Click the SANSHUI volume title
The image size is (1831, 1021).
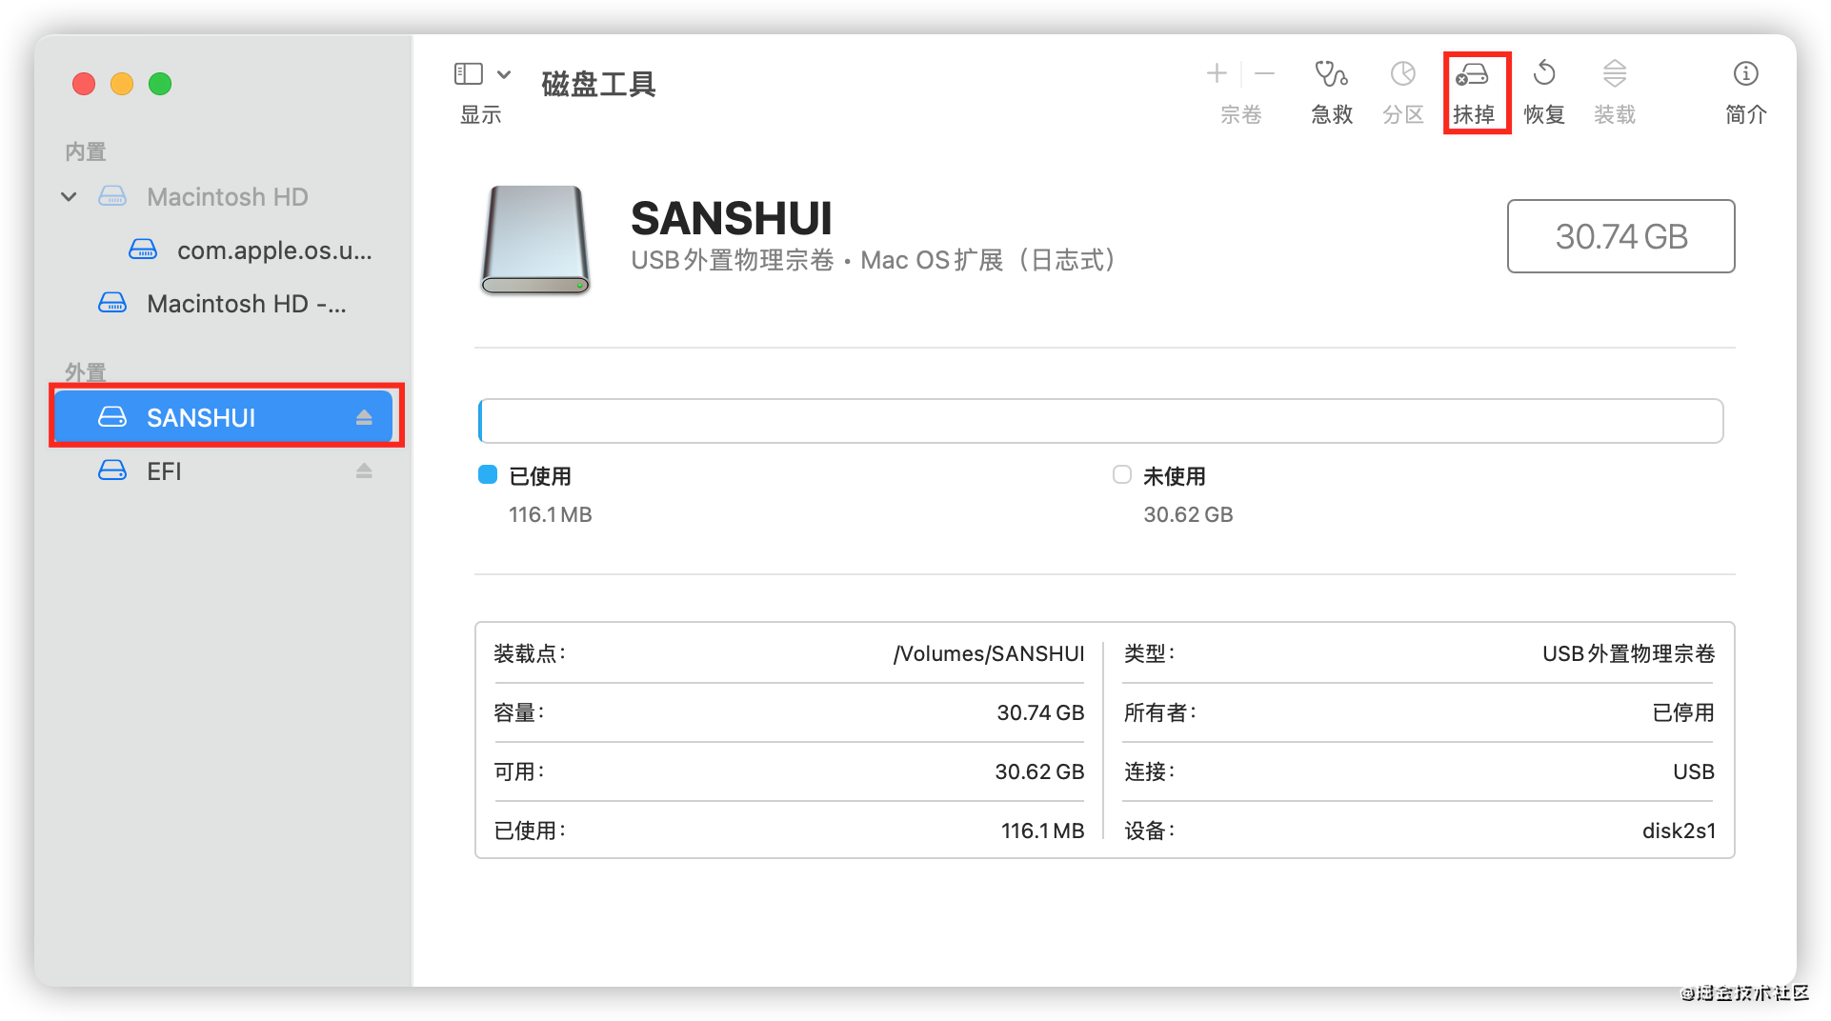[x=732, y=218]
